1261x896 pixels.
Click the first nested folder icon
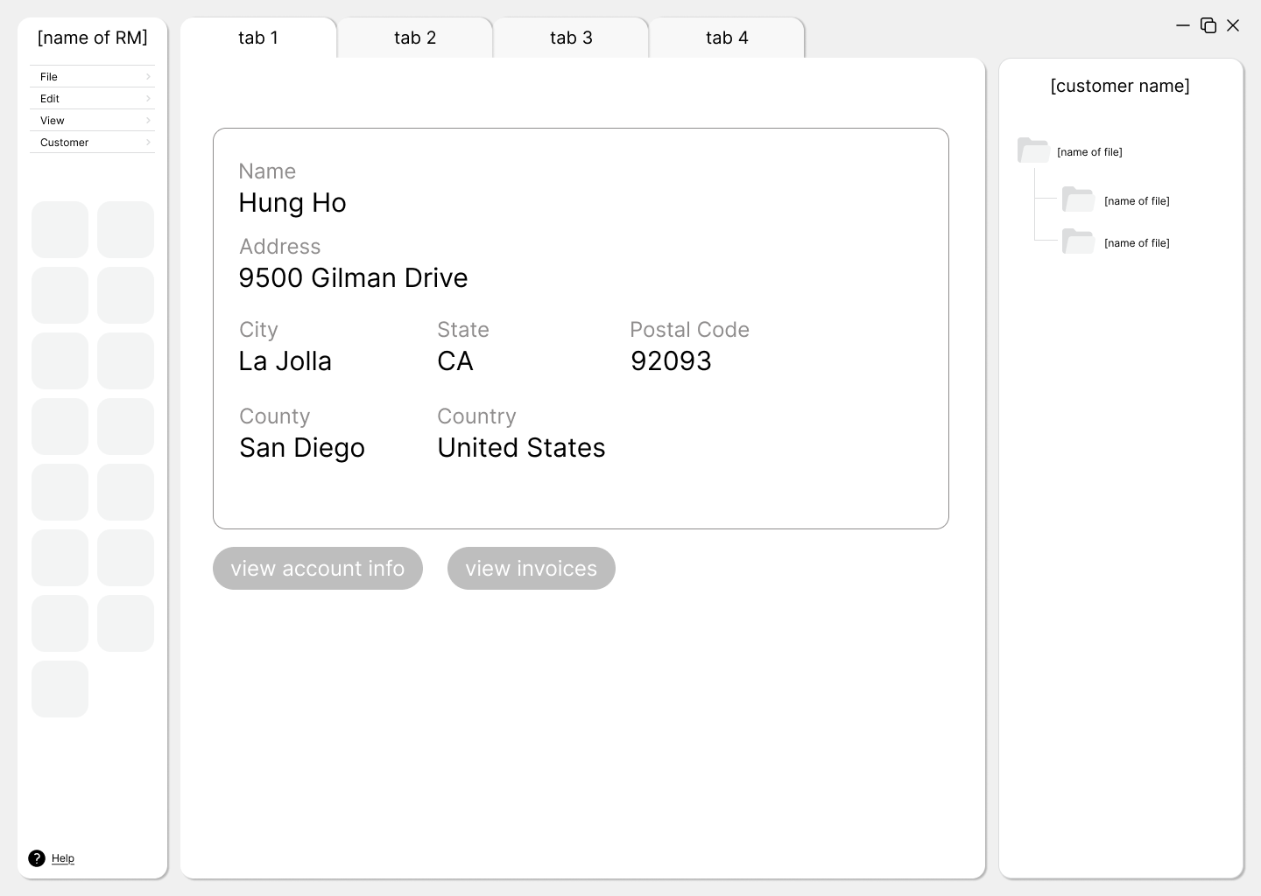pos(1078,199)
